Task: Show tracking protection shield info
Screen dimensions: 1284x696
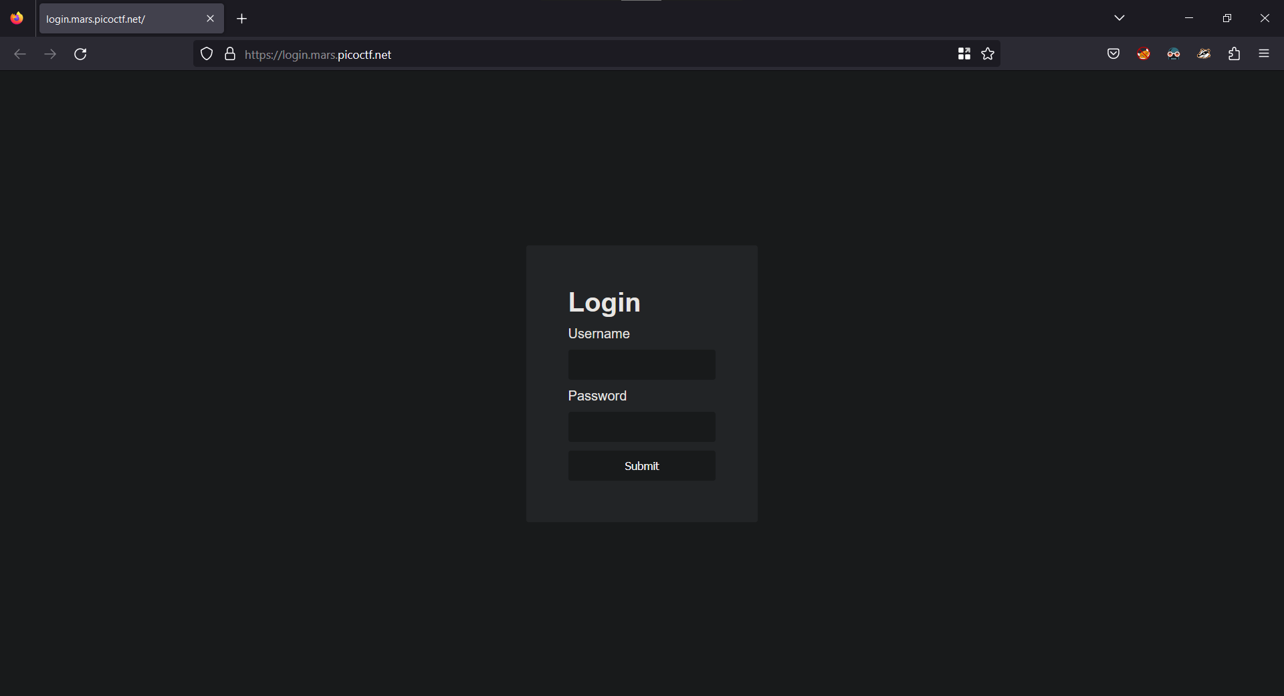Action: tap(207, 54)
